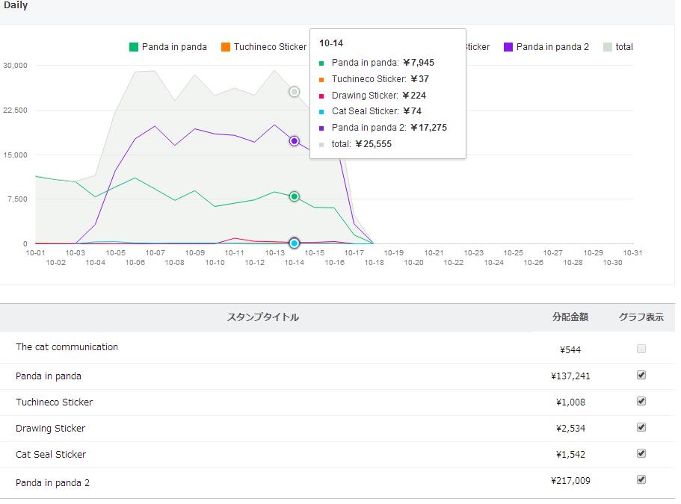The height and width of the screenshot is (504, 681).
Task: Uncheck Cat Seal Sticker graph display checkbox
Action: tap(641, 454)
